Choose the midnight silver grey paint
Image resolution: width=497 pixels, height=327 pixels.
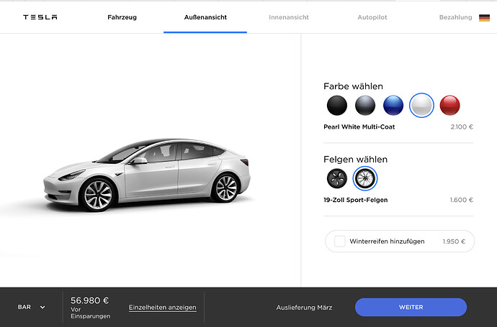(365, 106)
